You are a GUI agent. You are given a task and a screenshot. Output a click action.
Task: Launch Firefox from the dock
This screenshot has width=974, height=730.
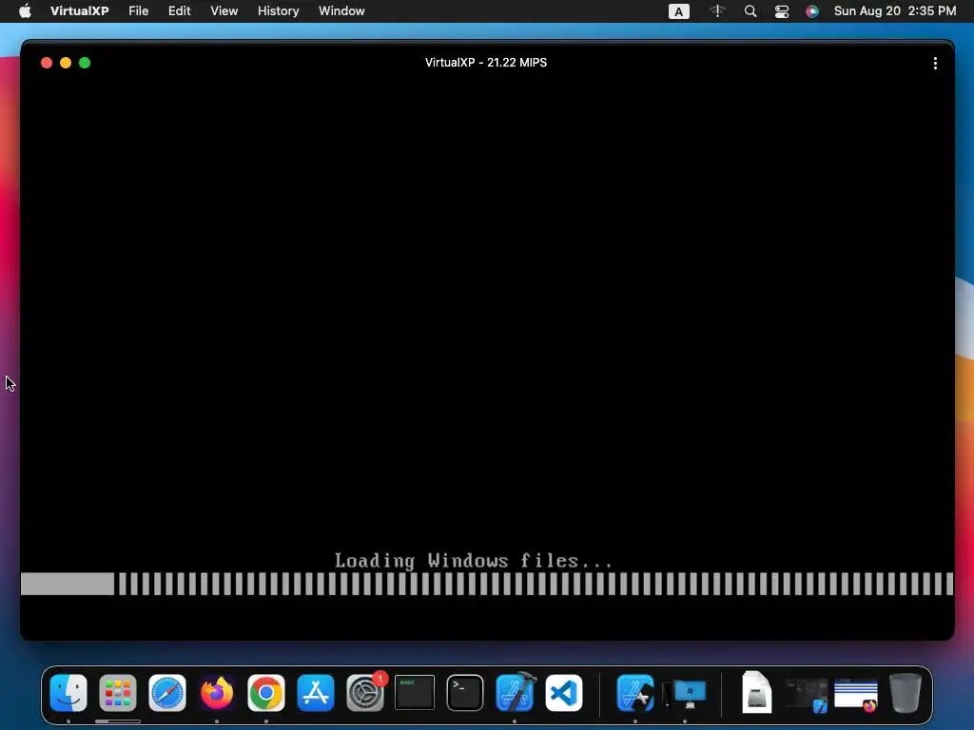point(217,693)
